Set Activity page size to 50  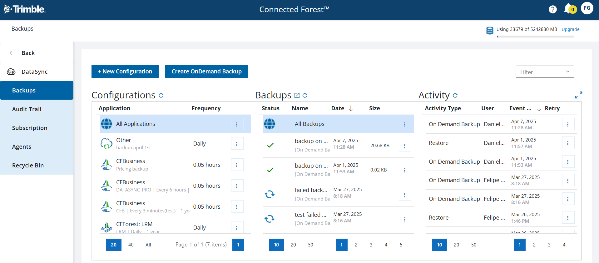pyautogui.click(x=474, y=245)
